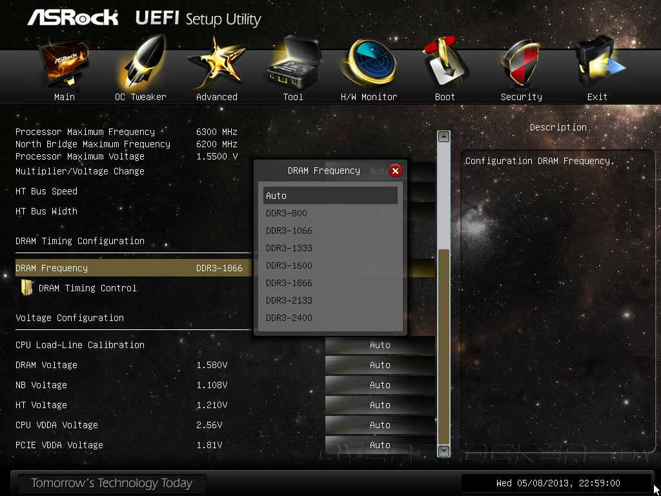Screen dimensions: 661x496
Task: Select the DRAM Voltage label
Action: pos(46,366)
